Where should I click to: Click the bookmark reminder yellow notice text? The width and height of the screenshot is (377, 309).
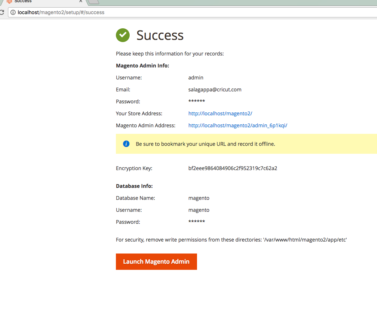(x=205, y=144)
